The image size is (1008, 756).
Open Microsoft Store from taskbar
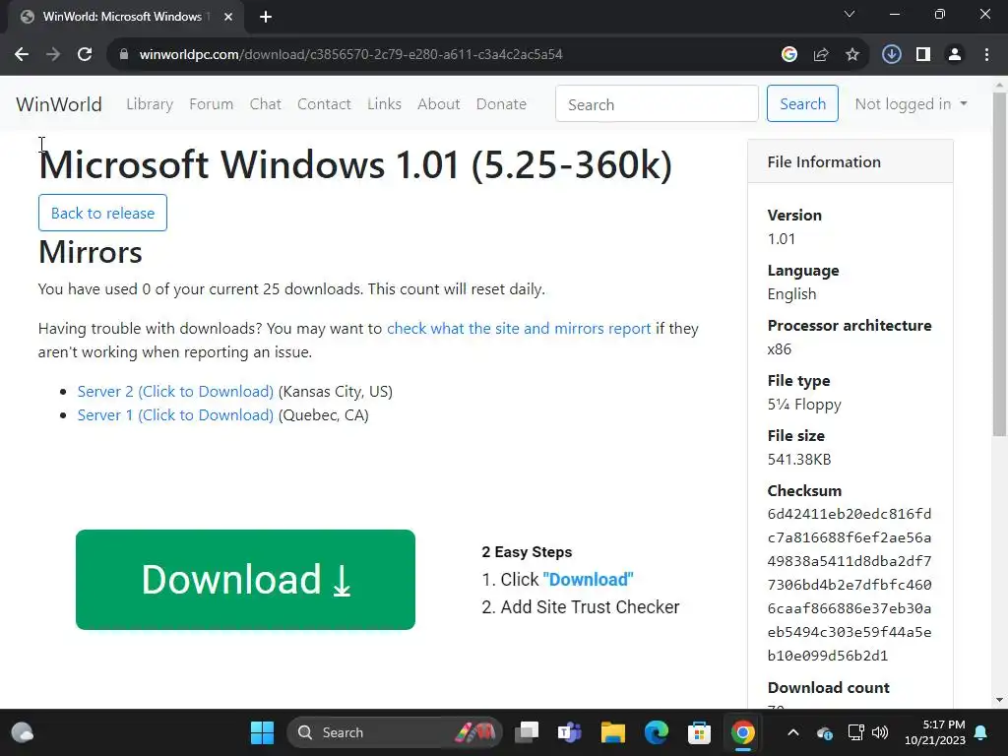tap(700, 732)
